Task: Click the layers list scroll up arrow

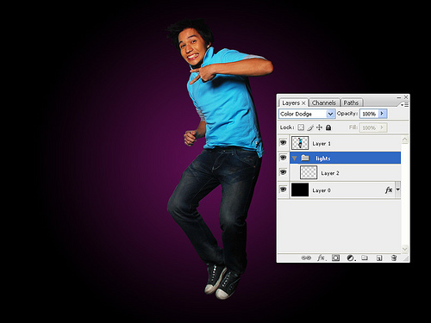Action: pyautogui.click(x=405, y=140)
